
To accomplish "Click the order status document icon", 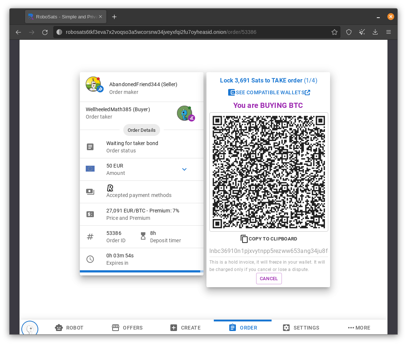I will [90, 147].
